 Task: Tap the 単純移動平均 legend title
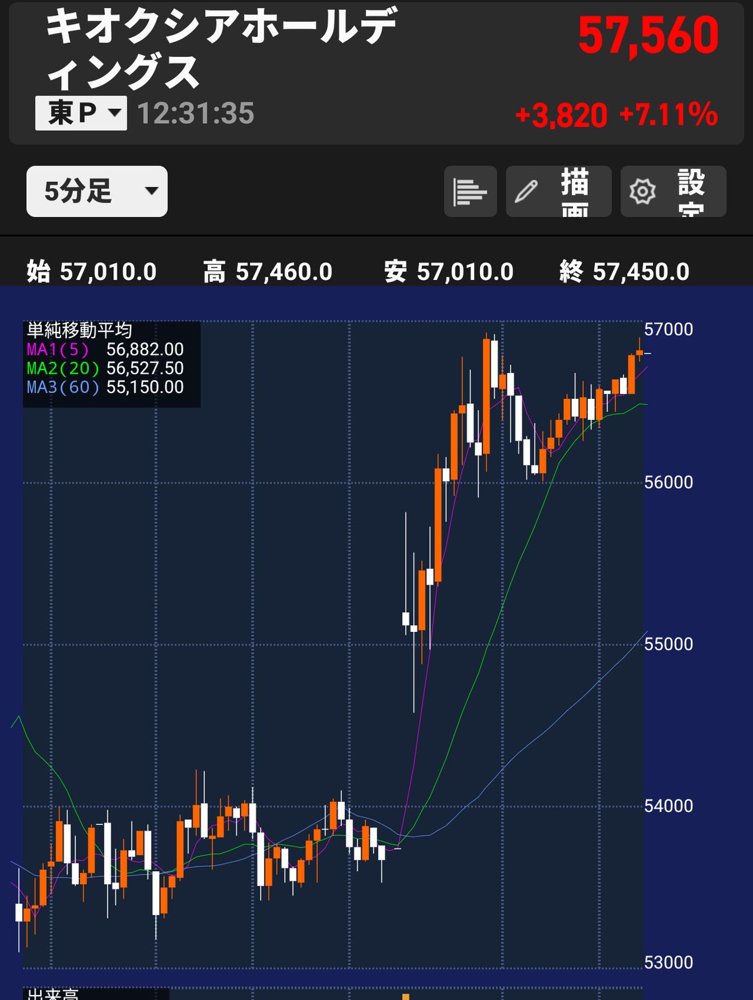point(79,330)
